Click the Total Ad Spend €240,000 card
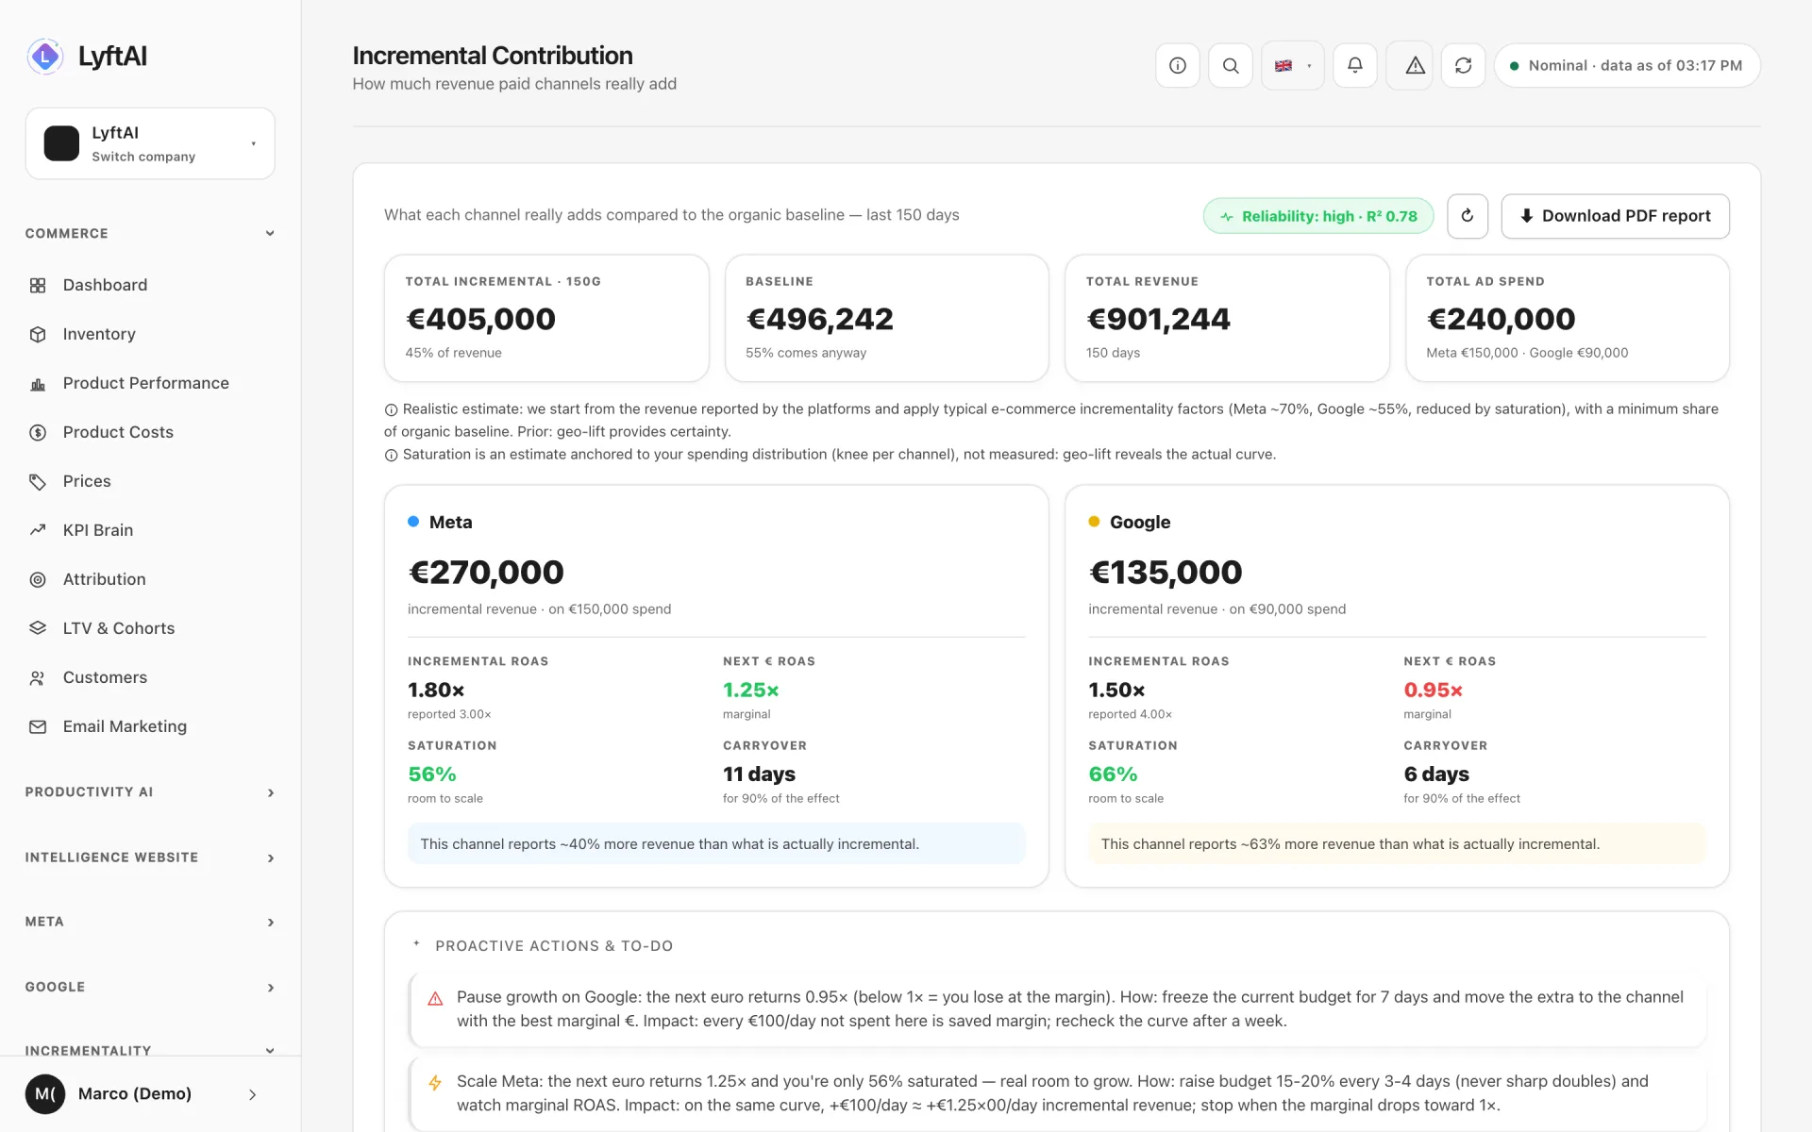 (x=1568, y=318)
